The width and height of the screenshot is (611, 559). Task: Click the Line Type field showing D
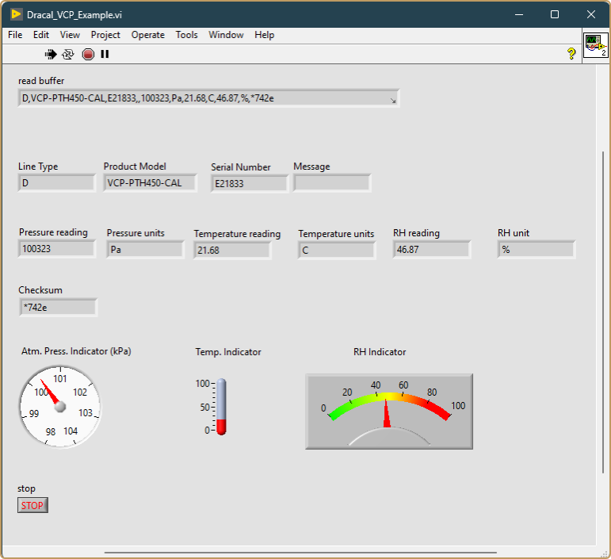point(57,183)
